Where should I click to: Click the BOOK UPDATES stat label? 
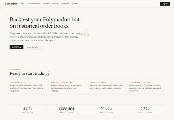28,112
